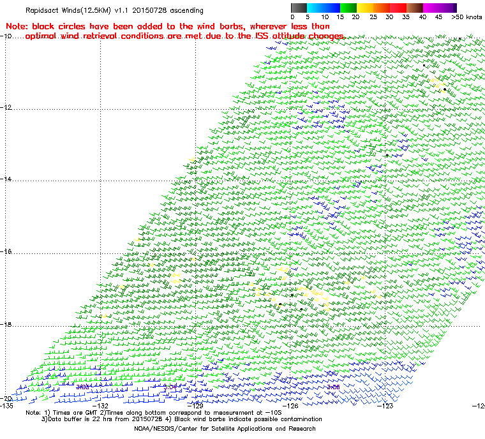Image resolution: width=485 pixels, height=439 pixels.
Task: Click the yellow 20-25 knots legend segment
Action: pos(365,8)
